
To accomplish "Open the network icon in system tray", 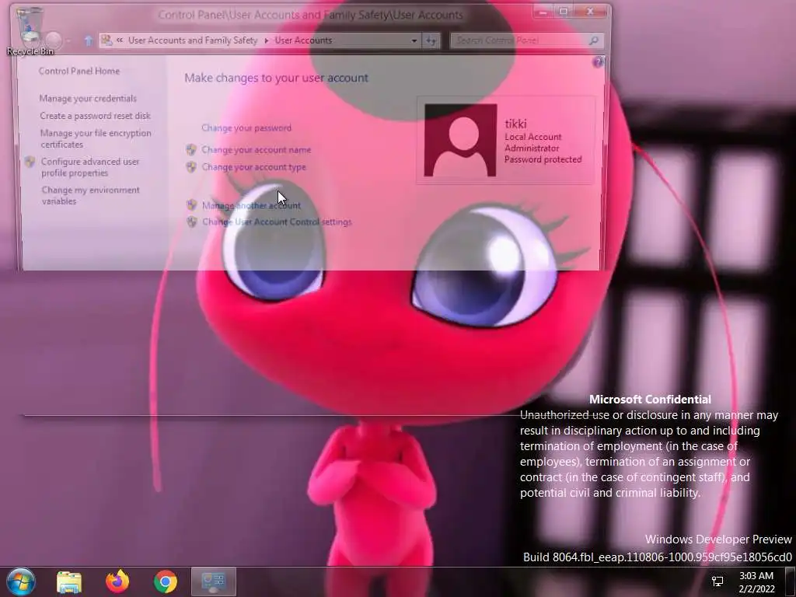I will pyautogui.click(x=717, y=581).
